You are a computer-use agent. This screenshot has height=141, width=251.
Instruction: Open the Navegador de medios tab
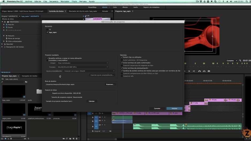point(29,76)
